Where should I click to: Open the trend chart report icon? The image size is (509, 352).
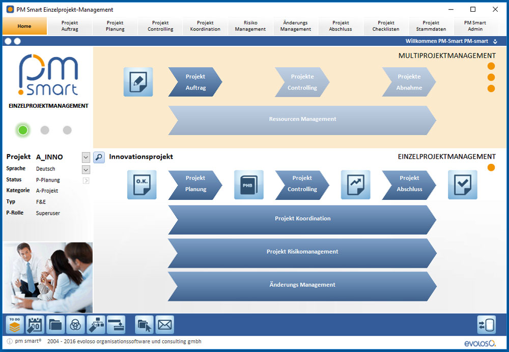click(355, 184)
